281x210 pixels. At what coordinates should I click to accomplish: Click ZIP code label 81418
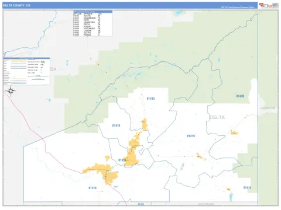(x=116, y=125)
